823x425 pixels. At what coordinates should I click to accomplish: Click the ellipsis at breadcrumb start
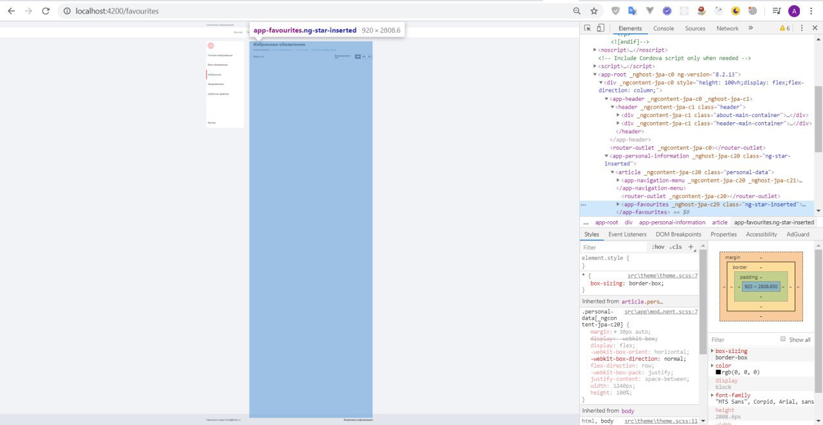click(586, 222)
